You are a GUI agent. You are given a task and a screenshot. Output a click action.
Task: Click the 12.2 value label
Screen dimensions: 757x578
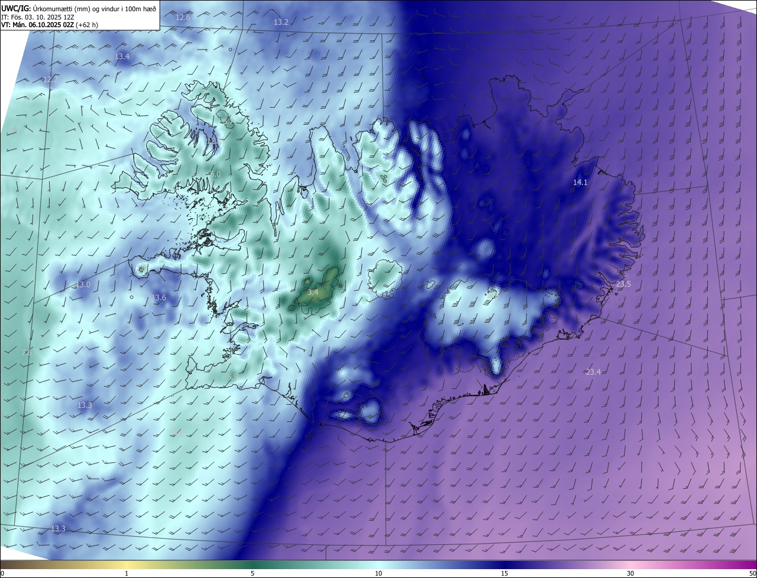(50, 80)
